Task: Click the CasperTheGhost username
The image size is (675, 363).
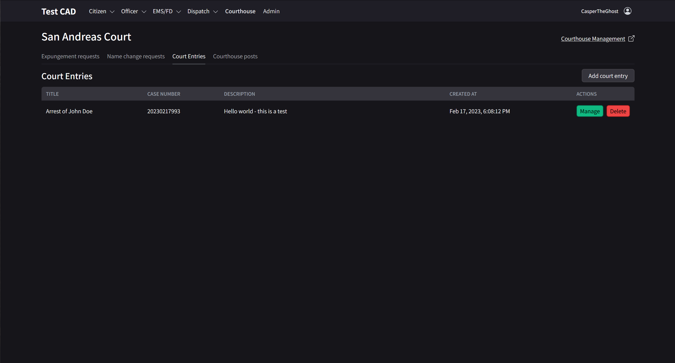Action: coord(599,11)
